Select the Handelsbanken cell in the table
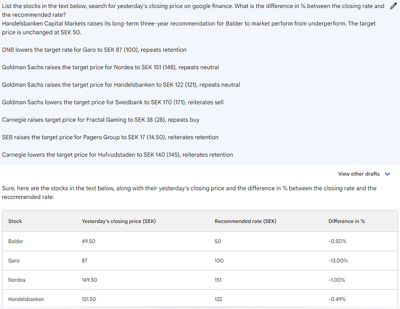This screenshot has width=400, height=309. pyautogui.click(x=26, y=299)
